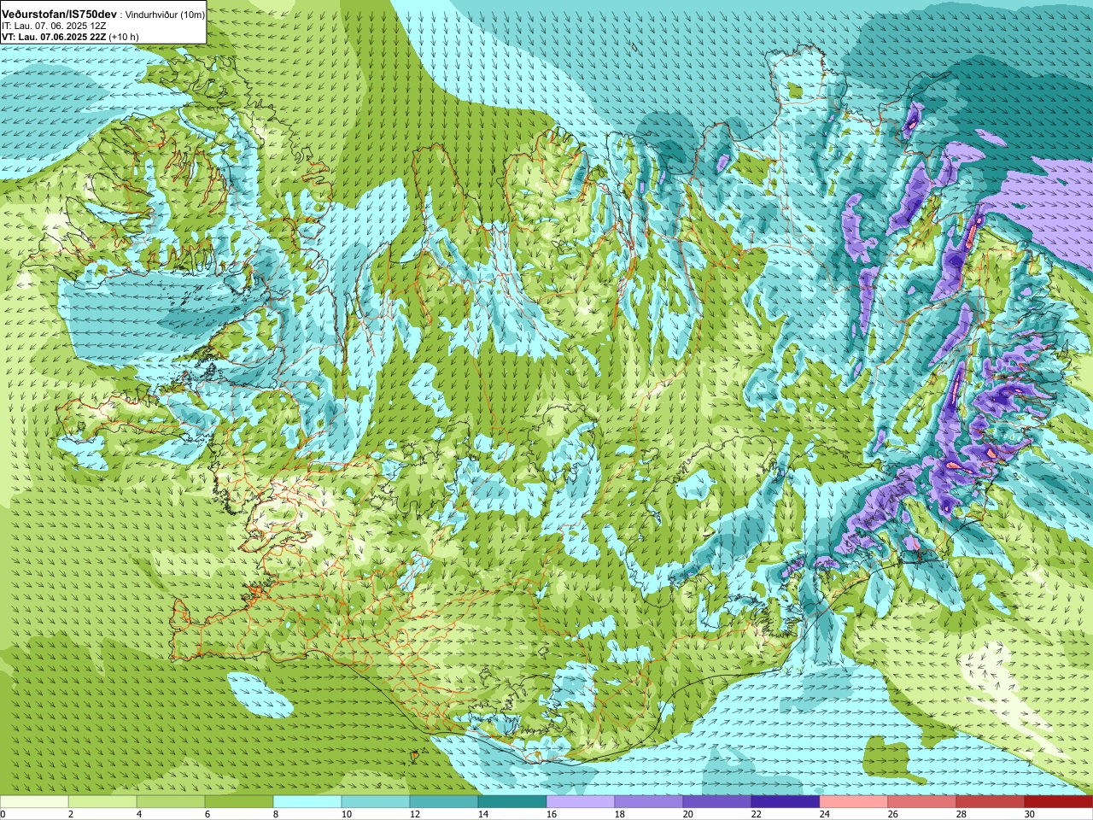1093x820 pixels.
Task: Select the 'Vindurhviður (10m)' parameter label
Action: coord(165,15)
